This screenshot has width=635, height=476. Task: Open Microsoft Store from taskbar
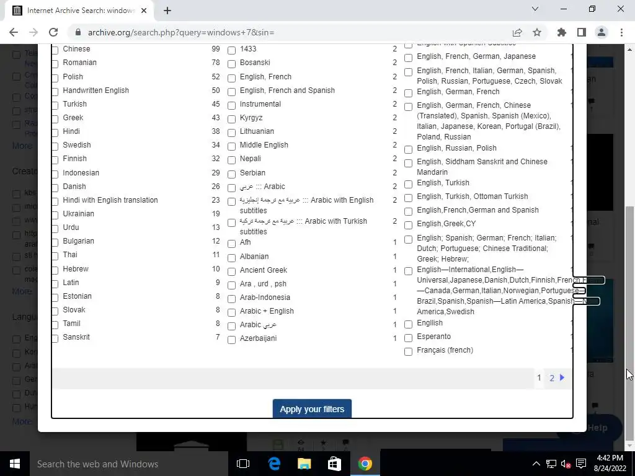point(334,464)
